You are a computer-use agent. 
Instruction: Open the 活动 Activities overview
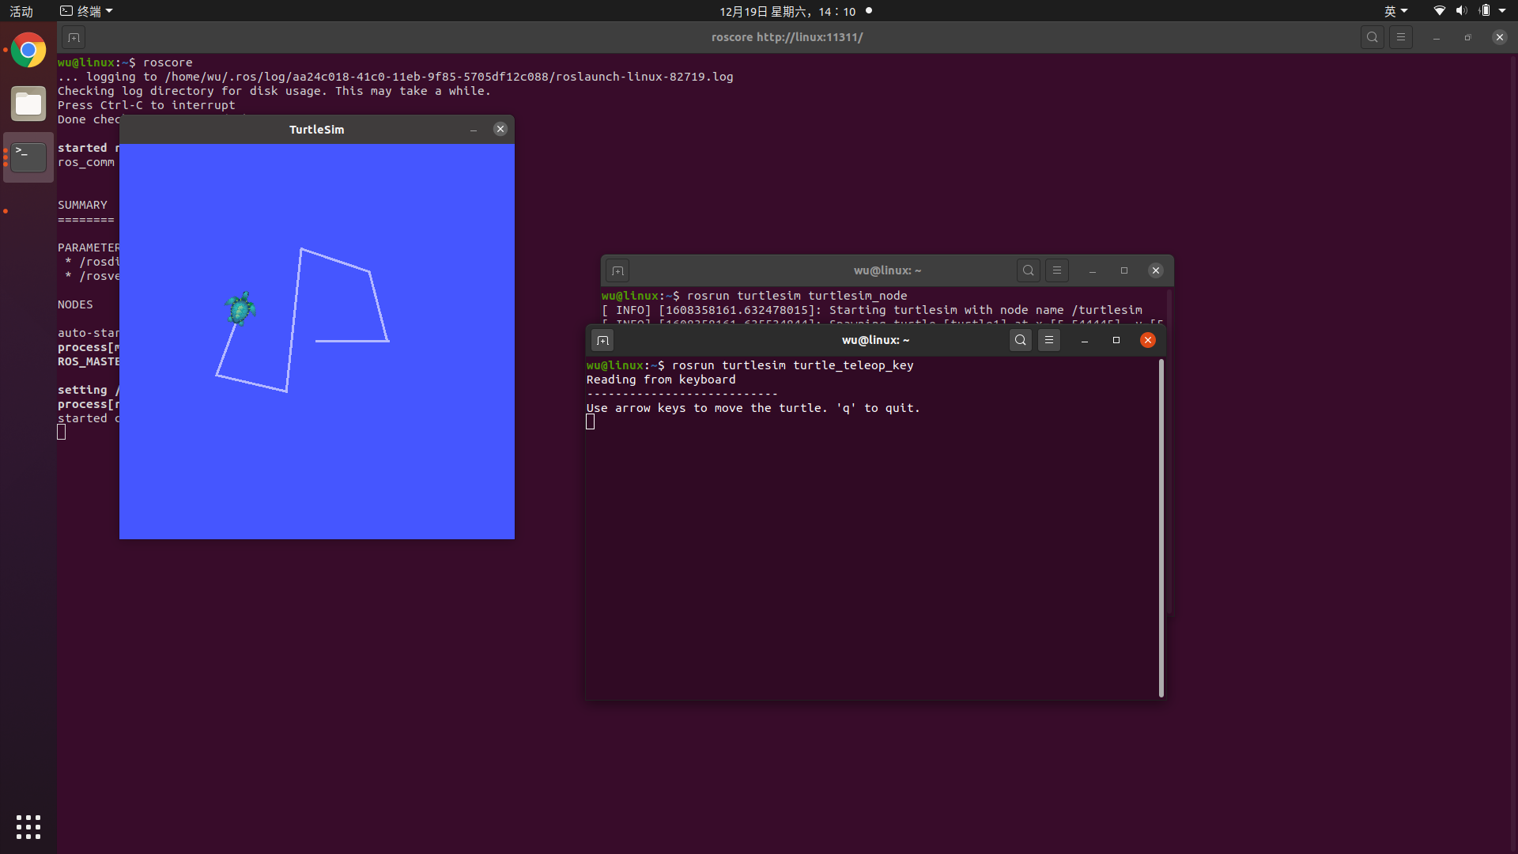(x=21, y=11)
